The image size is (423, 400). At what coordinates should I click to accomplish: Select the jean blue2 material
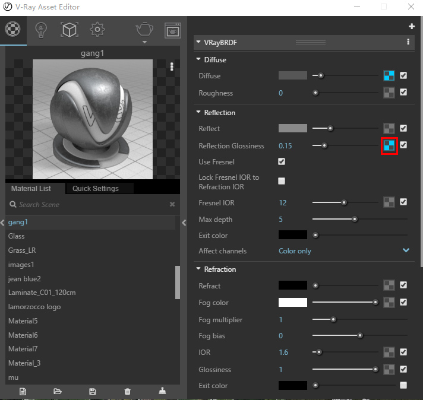point(90,279)
